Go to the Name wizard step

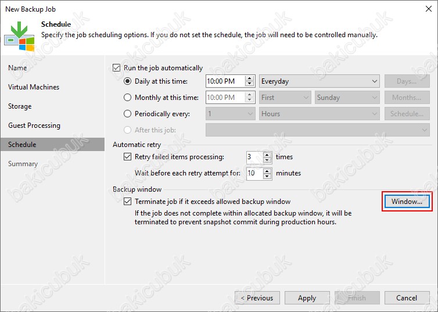coord(17,68)
